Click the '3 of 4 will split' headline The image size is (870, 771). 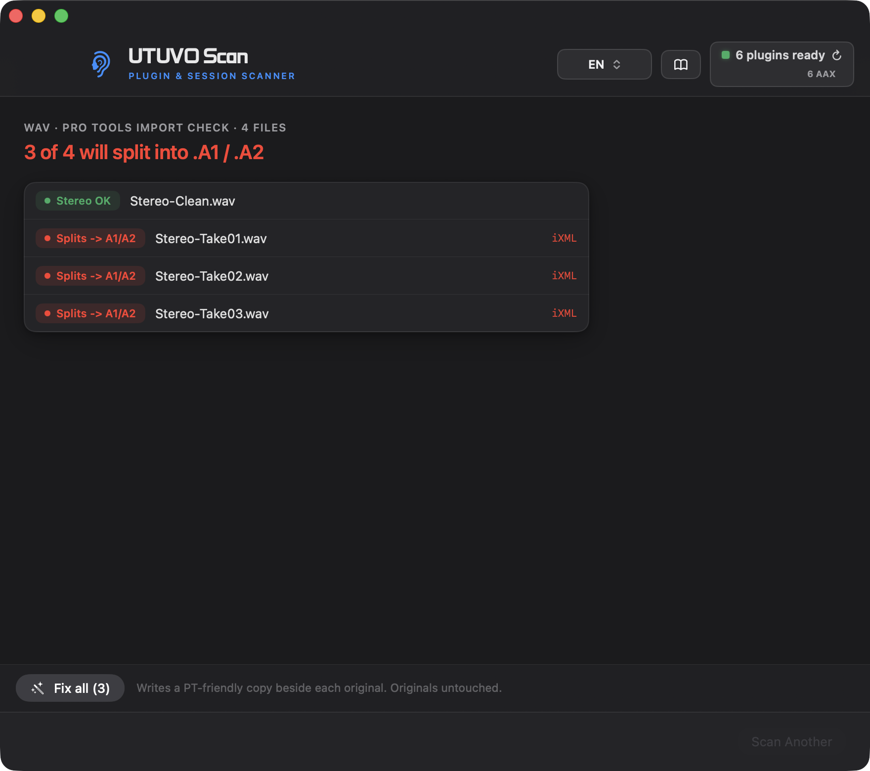[x=144, y=152]
